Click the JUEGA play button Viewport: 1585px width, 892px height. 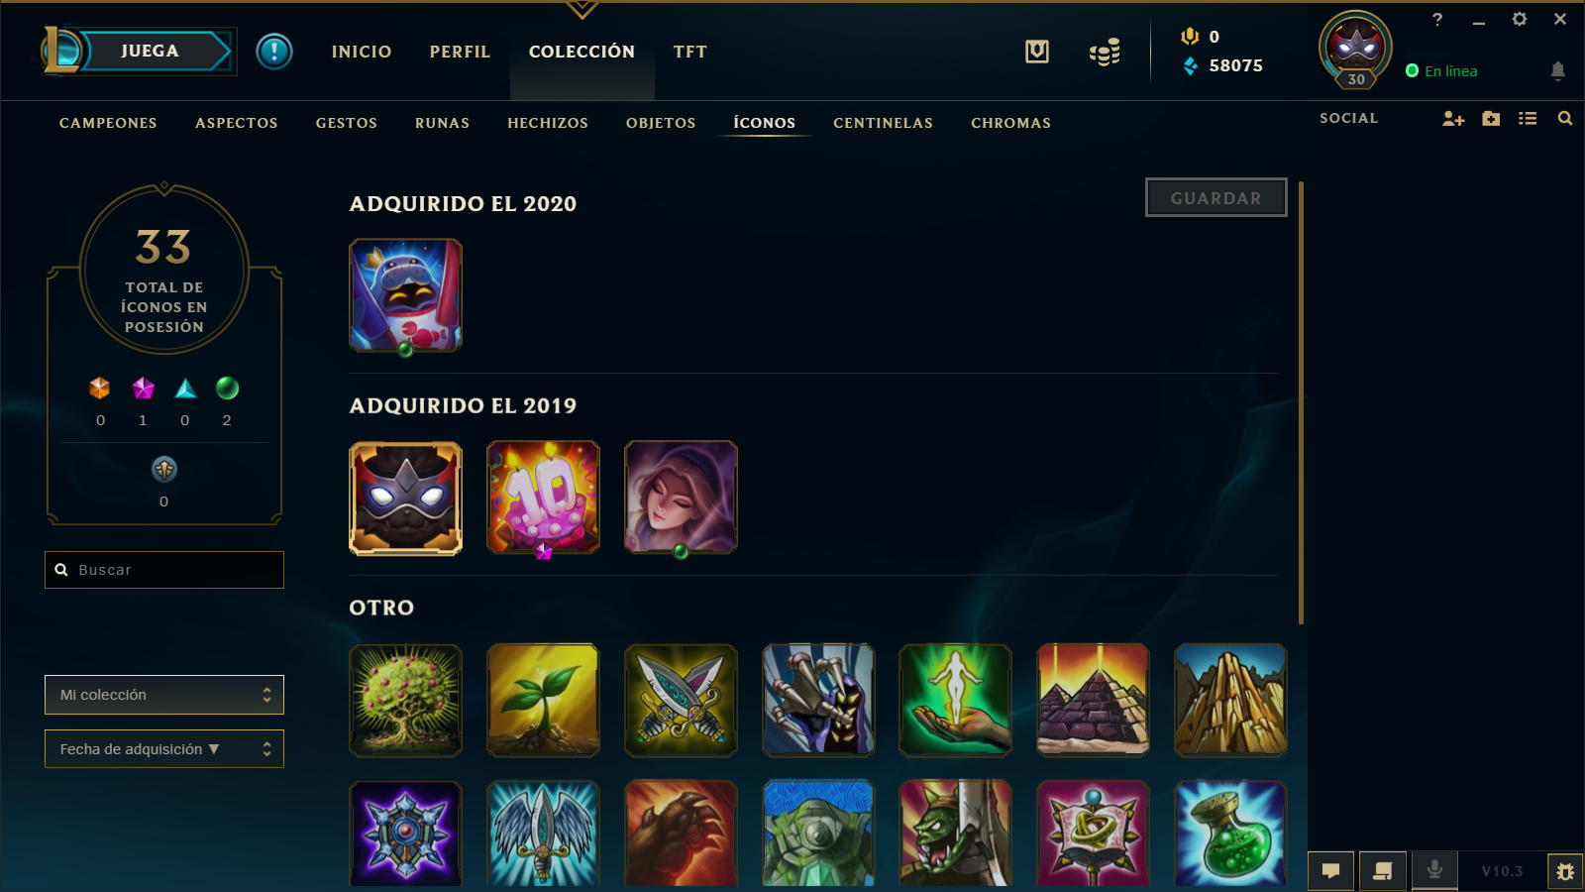pos(151,52)
